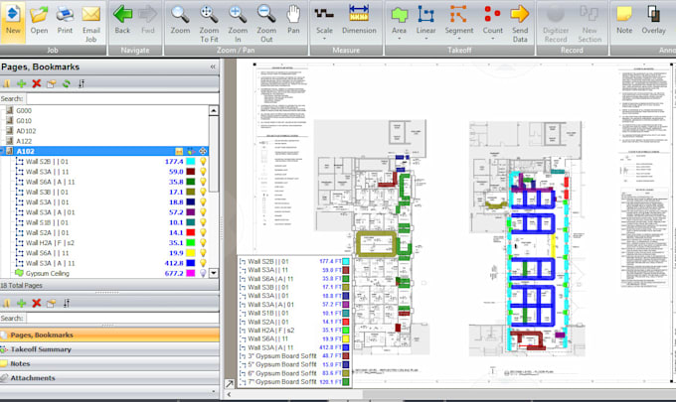This screenshot has width=676, height=402.
Task: Click page list scroll up arrow
Action: (214, 111)
